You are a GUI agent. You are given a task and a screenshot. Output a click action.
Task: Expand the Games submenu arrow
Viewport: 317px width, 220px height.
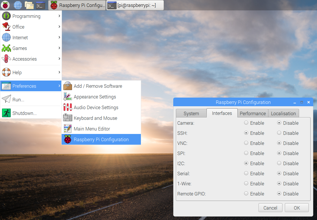coord(59,48)
